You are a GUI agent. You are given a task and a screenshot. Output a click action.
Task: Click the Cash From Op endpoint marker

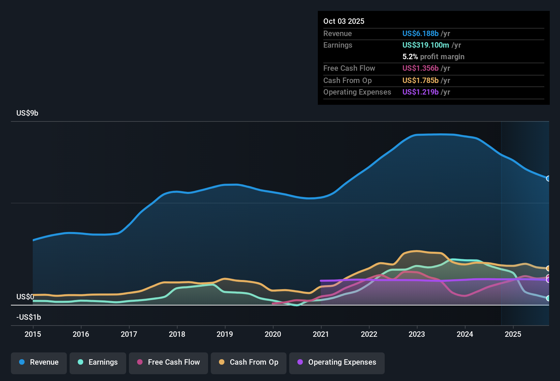548,269
